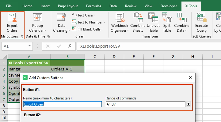Open the Insert Function fx button
The height and width of the screenshot is (122, 221).
[70, 46]
